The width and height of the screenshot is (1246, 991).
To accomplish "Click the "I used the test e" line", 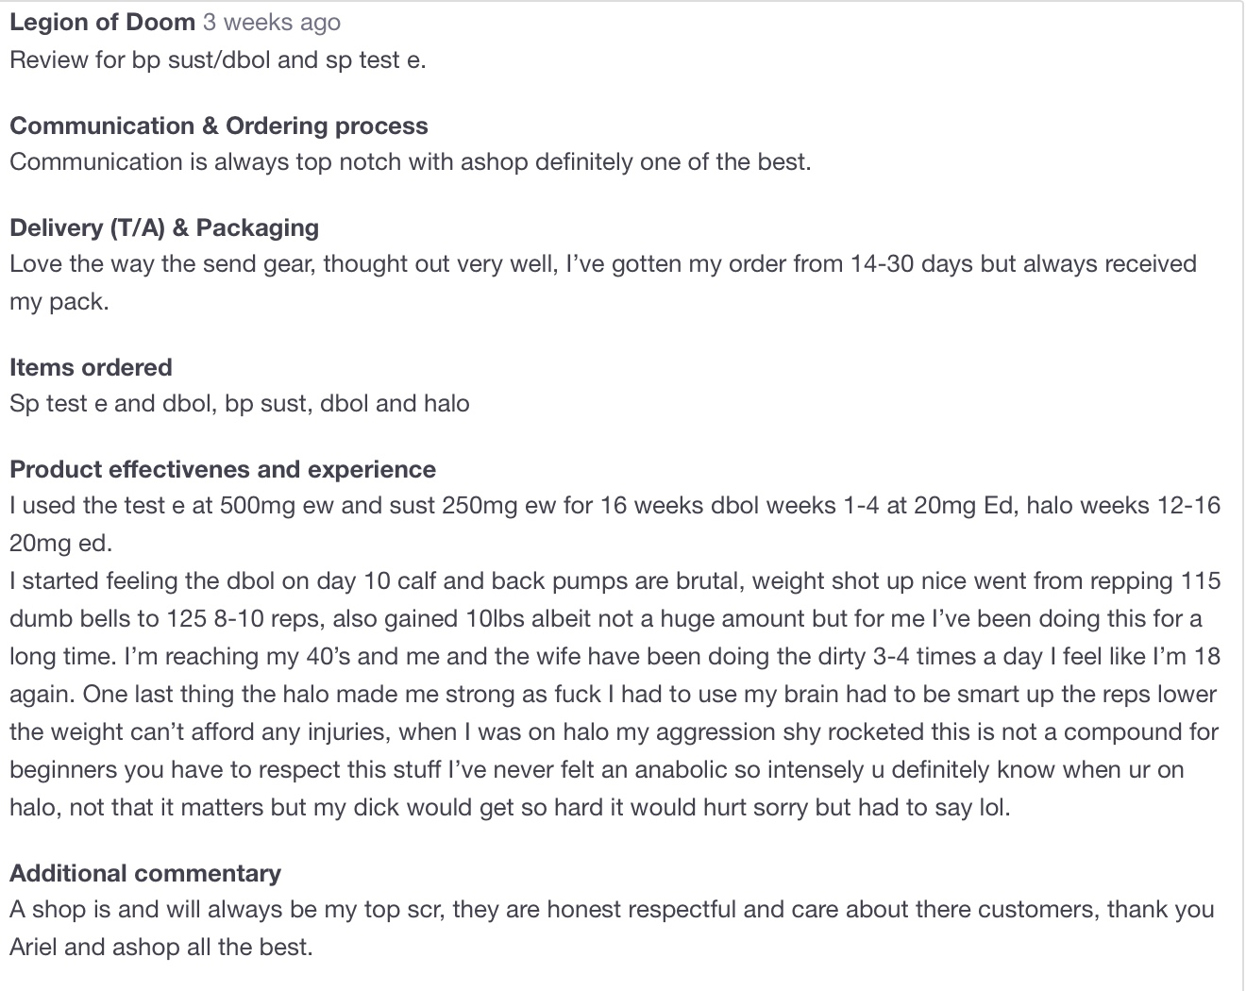I will (615, 505).
